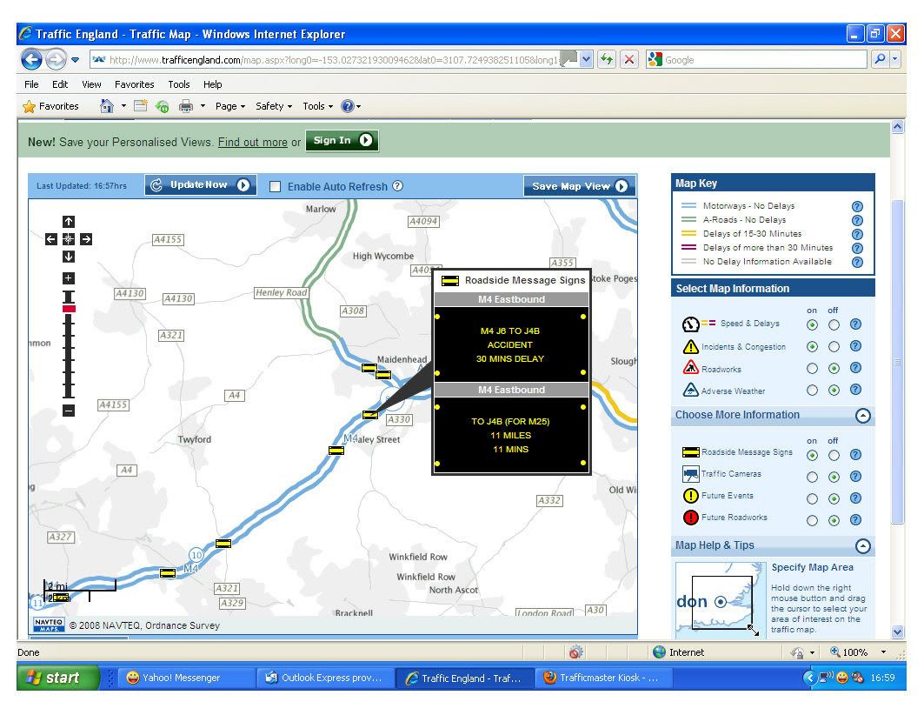Click the Refresh page icon

click(x=607, y=59)
